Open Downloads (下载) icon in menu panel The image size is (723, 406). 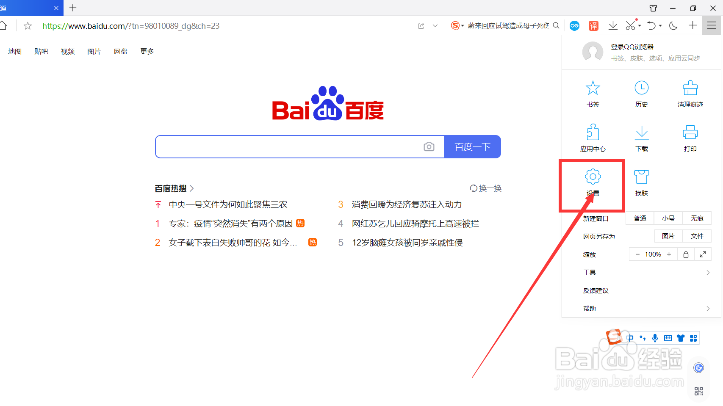pyautogui.click(x=642, y=133)
